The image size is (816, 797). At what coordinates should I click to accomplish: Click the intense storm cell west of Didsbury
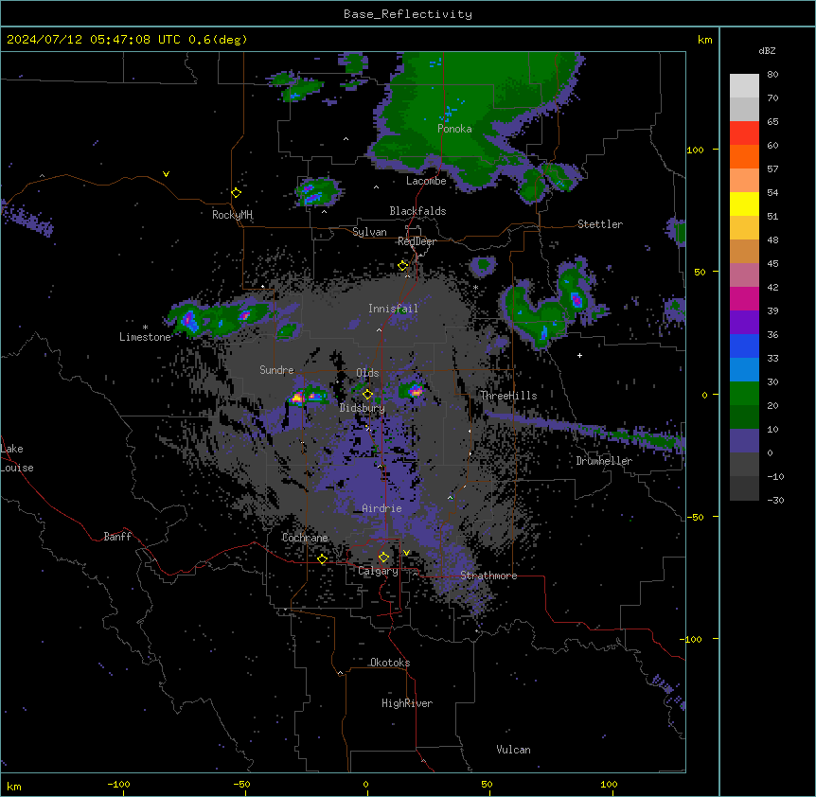(297, 398)
